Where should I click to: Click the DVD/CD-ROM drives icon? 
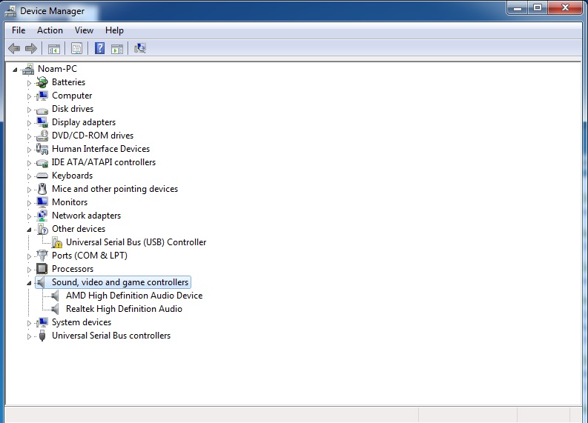click(42, 136)
